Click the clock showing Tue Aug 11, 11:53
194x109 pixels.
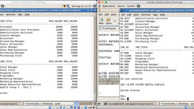[x=81, y=6]
